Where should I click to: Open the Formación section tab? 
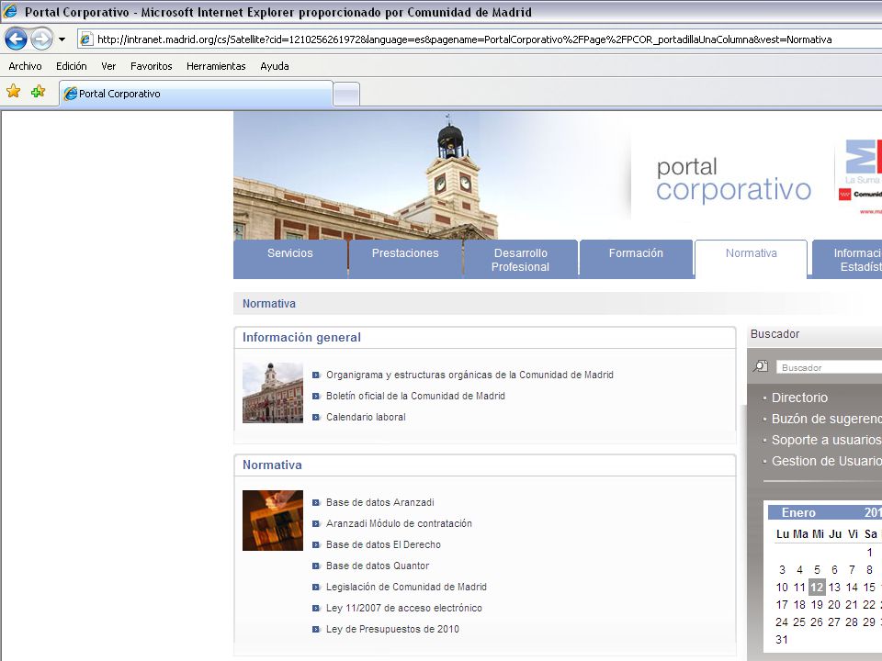tap(636, 259)
